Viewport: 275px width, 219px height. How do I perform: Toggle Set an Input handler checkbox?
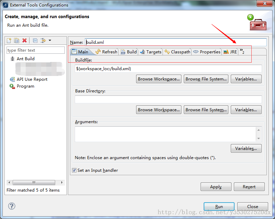coord(74,170)
